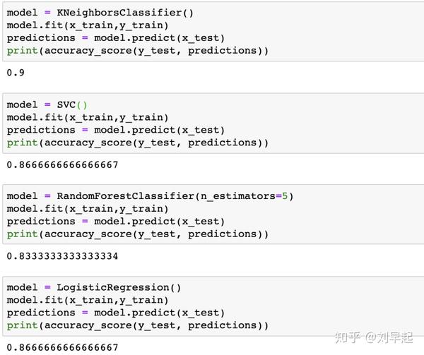Click the model.fit line in the LogisticRegression cell
The width and height of the screenshot is (424, 355).
88,301
